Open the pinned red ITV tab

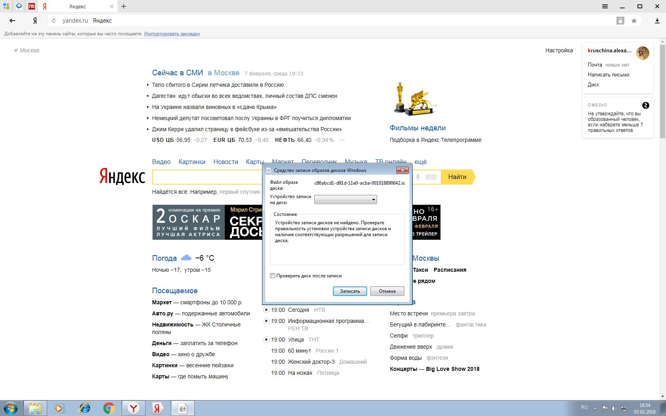click(32, 6)
